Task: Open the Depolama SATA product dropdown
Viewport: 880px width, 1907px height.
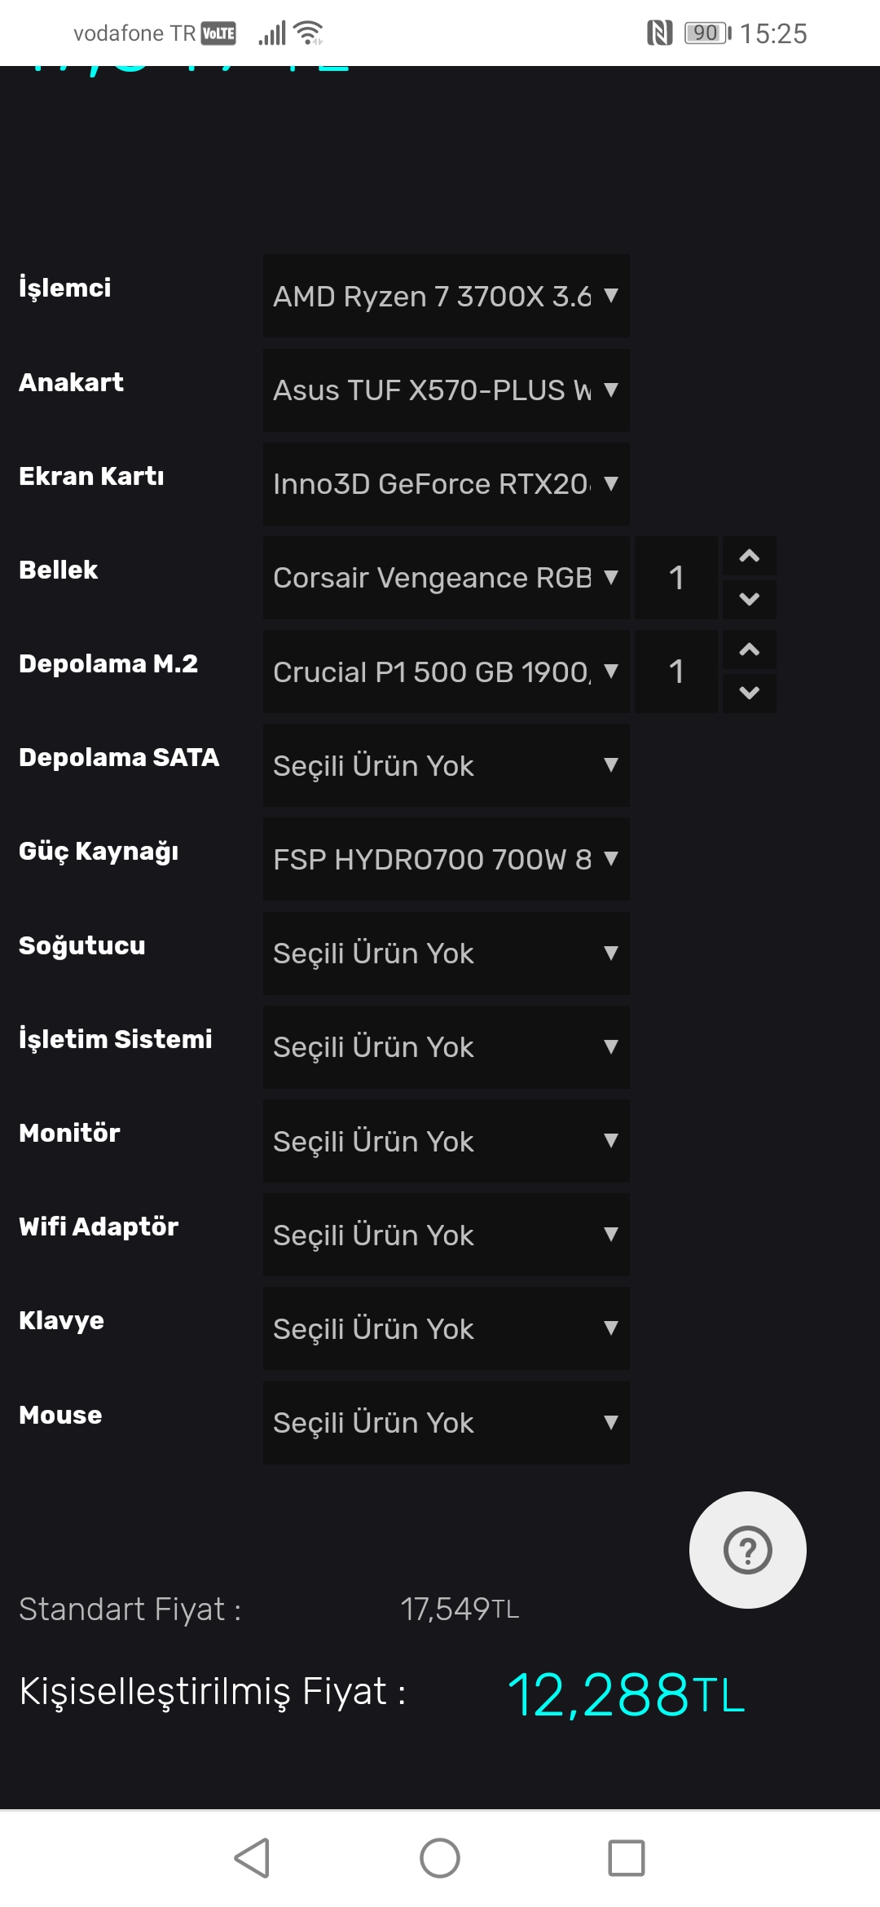Action: [x=446, y=765]
